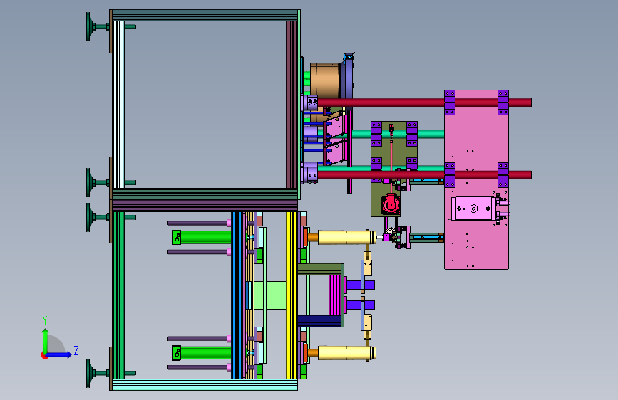Pick the blue vertical plate in lower frame
This screenshot has width=618, height=400.
pyautogui.click(x=237, y=295)
